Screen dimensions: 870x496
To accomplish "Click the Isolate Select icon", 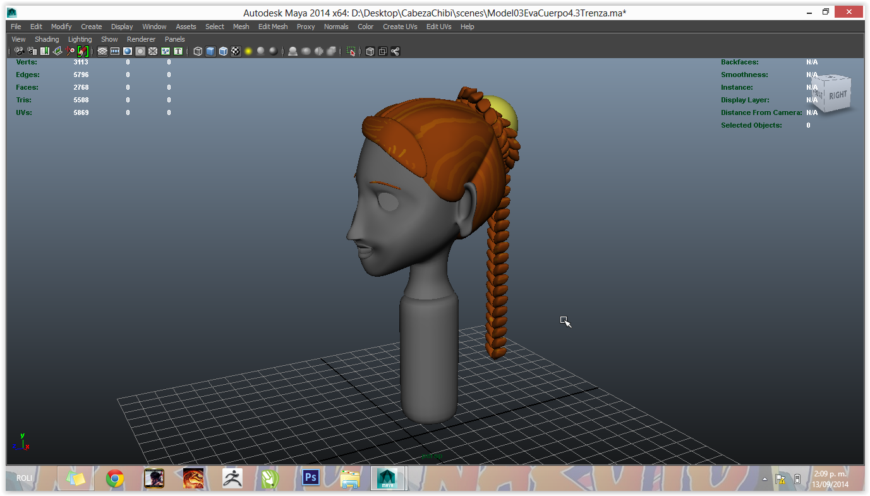I will [351, 51].
